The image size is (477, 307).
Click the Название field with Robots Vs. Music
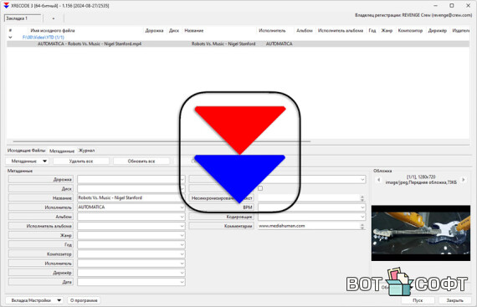click(131, 198)
